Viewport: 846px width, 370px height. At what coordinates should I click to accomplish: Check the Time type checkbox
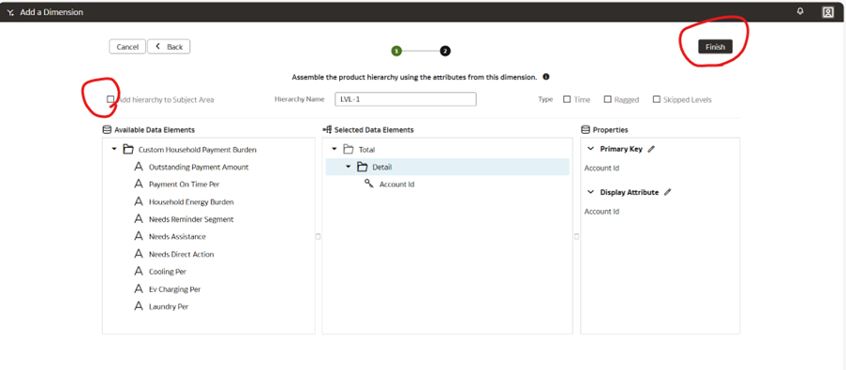pyautogui.click(x=567, y=99)
